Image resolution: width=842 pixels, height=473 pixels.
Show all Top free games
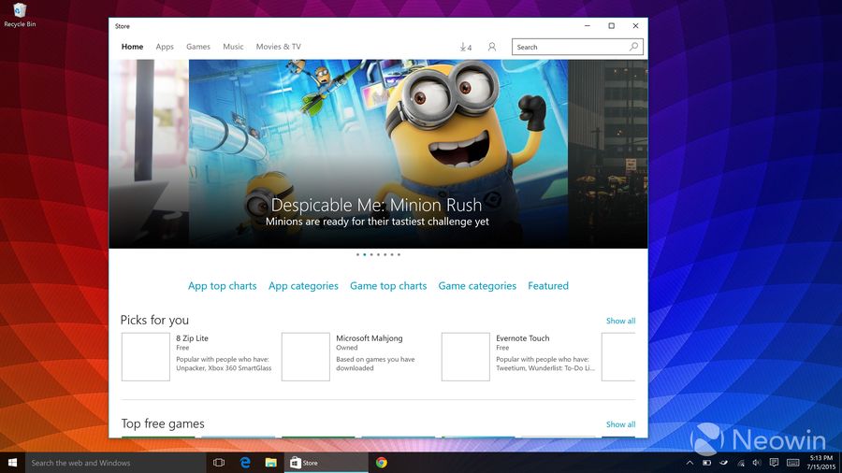621,424
